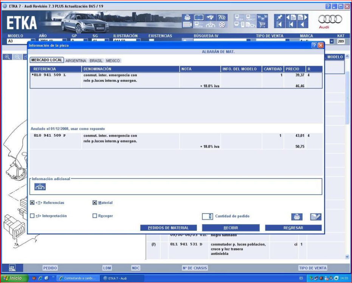This screenshot has height=283, width=352.
Task: Enable the <I> Interpretación checkbox
Action: (x=33, y=216)
